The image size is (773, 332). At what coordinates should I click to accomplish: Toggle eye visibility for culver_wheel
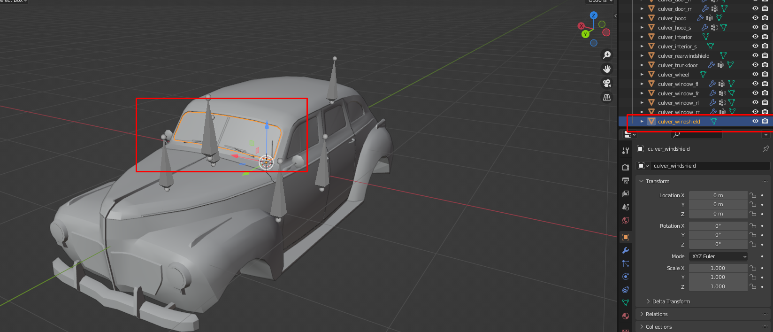coord(755,74)
